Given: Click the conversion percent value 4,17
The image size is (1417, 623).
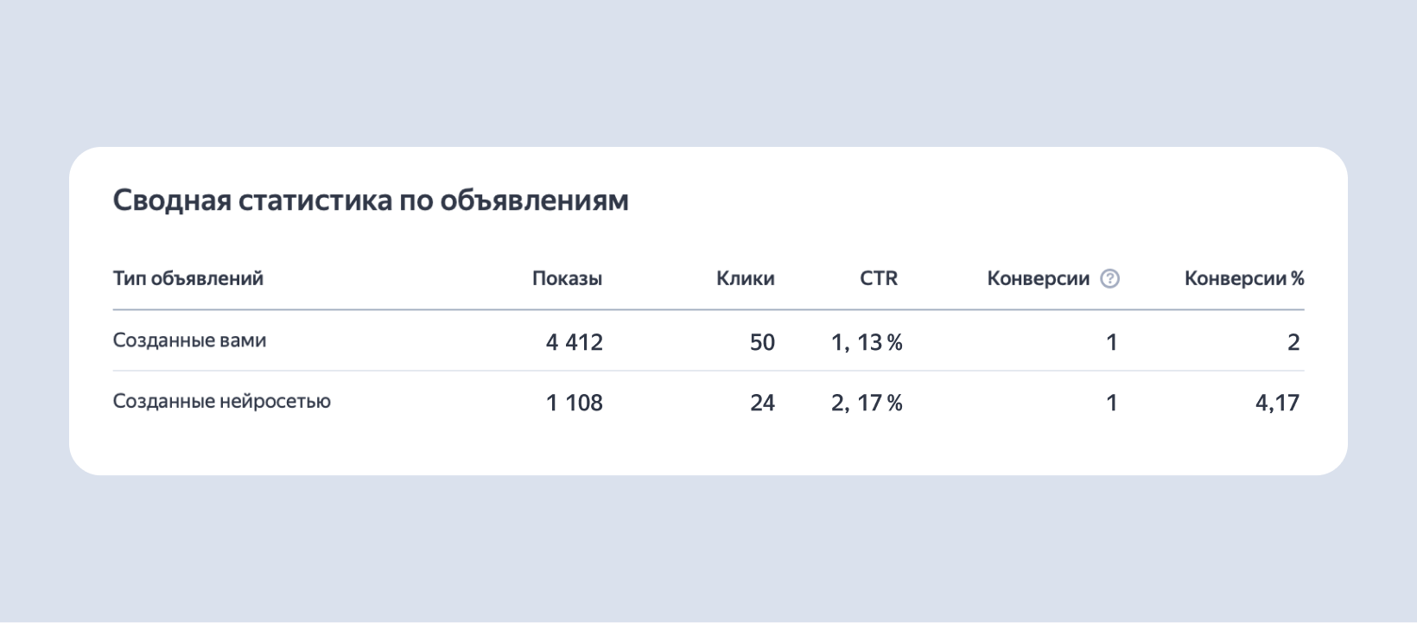Looking at the screenshot, I should coord(1277,403).
